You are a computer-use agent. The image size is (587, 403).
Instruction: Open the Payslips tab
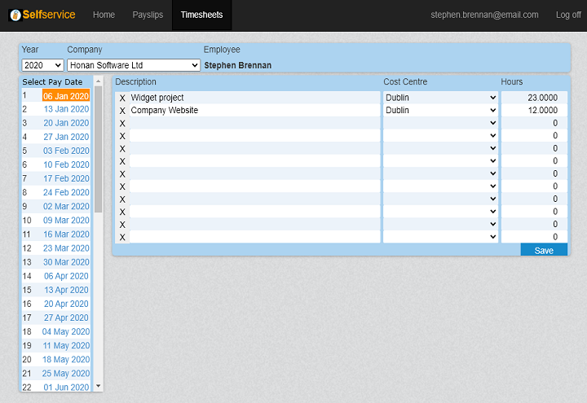[x=148, y=15]
